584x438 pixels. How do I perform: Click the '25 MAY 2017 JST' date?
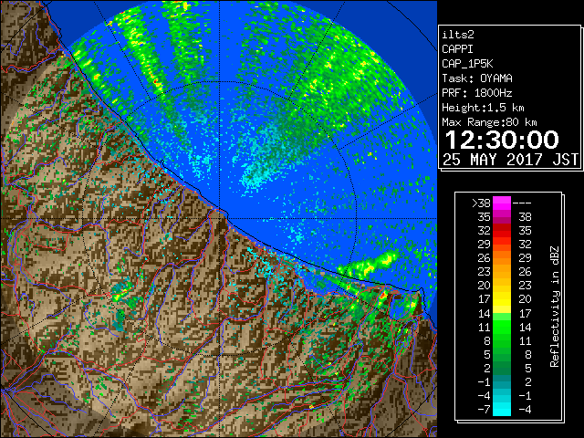click(510, 160)
